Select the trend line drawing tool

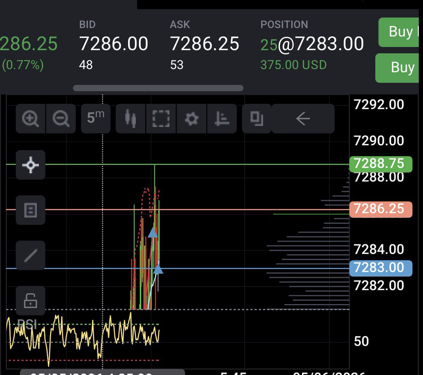pos(31,256)
